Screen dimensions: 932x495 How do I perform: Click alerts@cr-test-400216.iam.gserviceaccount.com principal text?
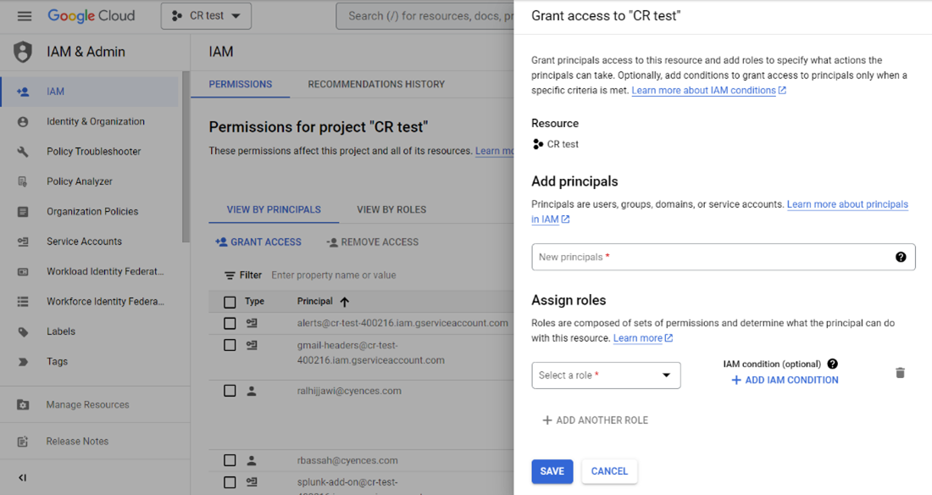402,323
